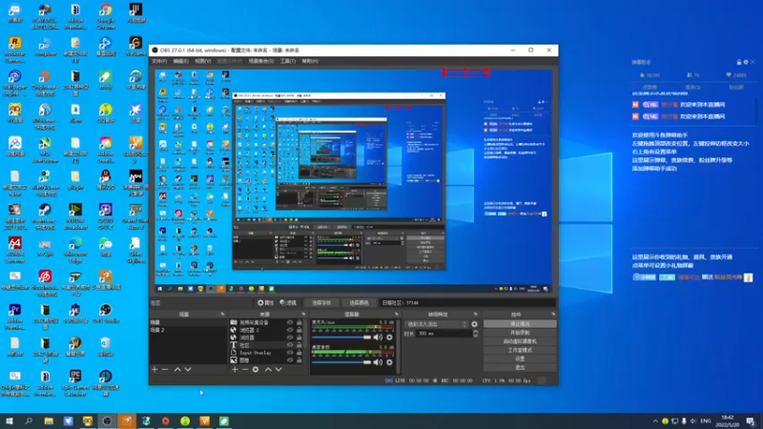Click the 选择颜色 button
Screen dimensions: 763x429
point(359,302)
